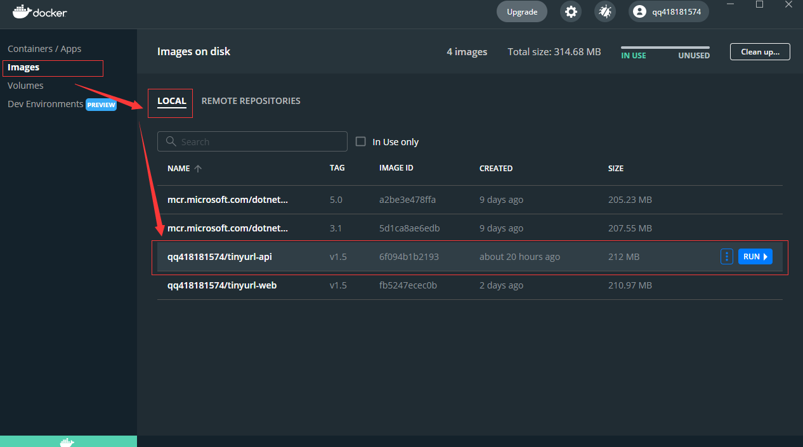The width and height of the screenshot is (803, 447).
Task: Click the Upgrade button
Action: pyautogui.click(x=522, y=11)
